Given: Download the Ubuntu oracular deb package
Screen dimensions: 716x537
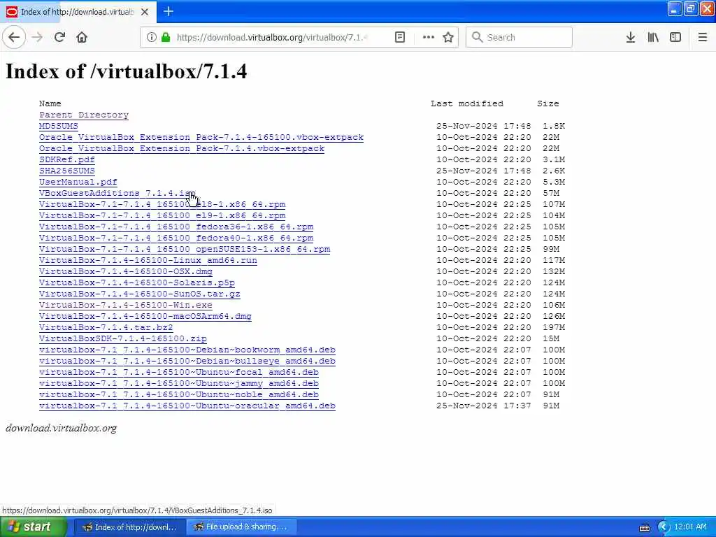Looking at the screenshot, I should coord(187,406).
